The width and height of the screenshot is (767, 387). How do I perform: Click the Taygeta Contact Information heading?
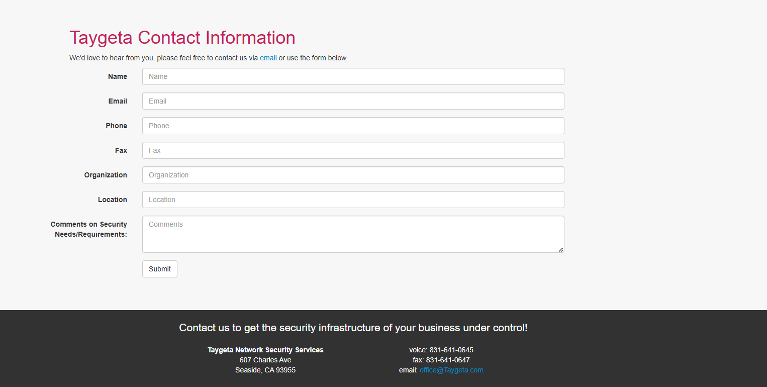pos(182,38)
